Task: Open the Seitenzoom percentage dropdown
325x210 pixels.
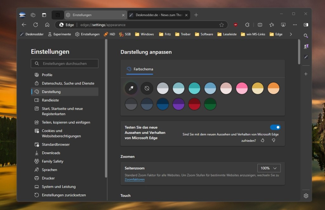Action: pos(269,168)
